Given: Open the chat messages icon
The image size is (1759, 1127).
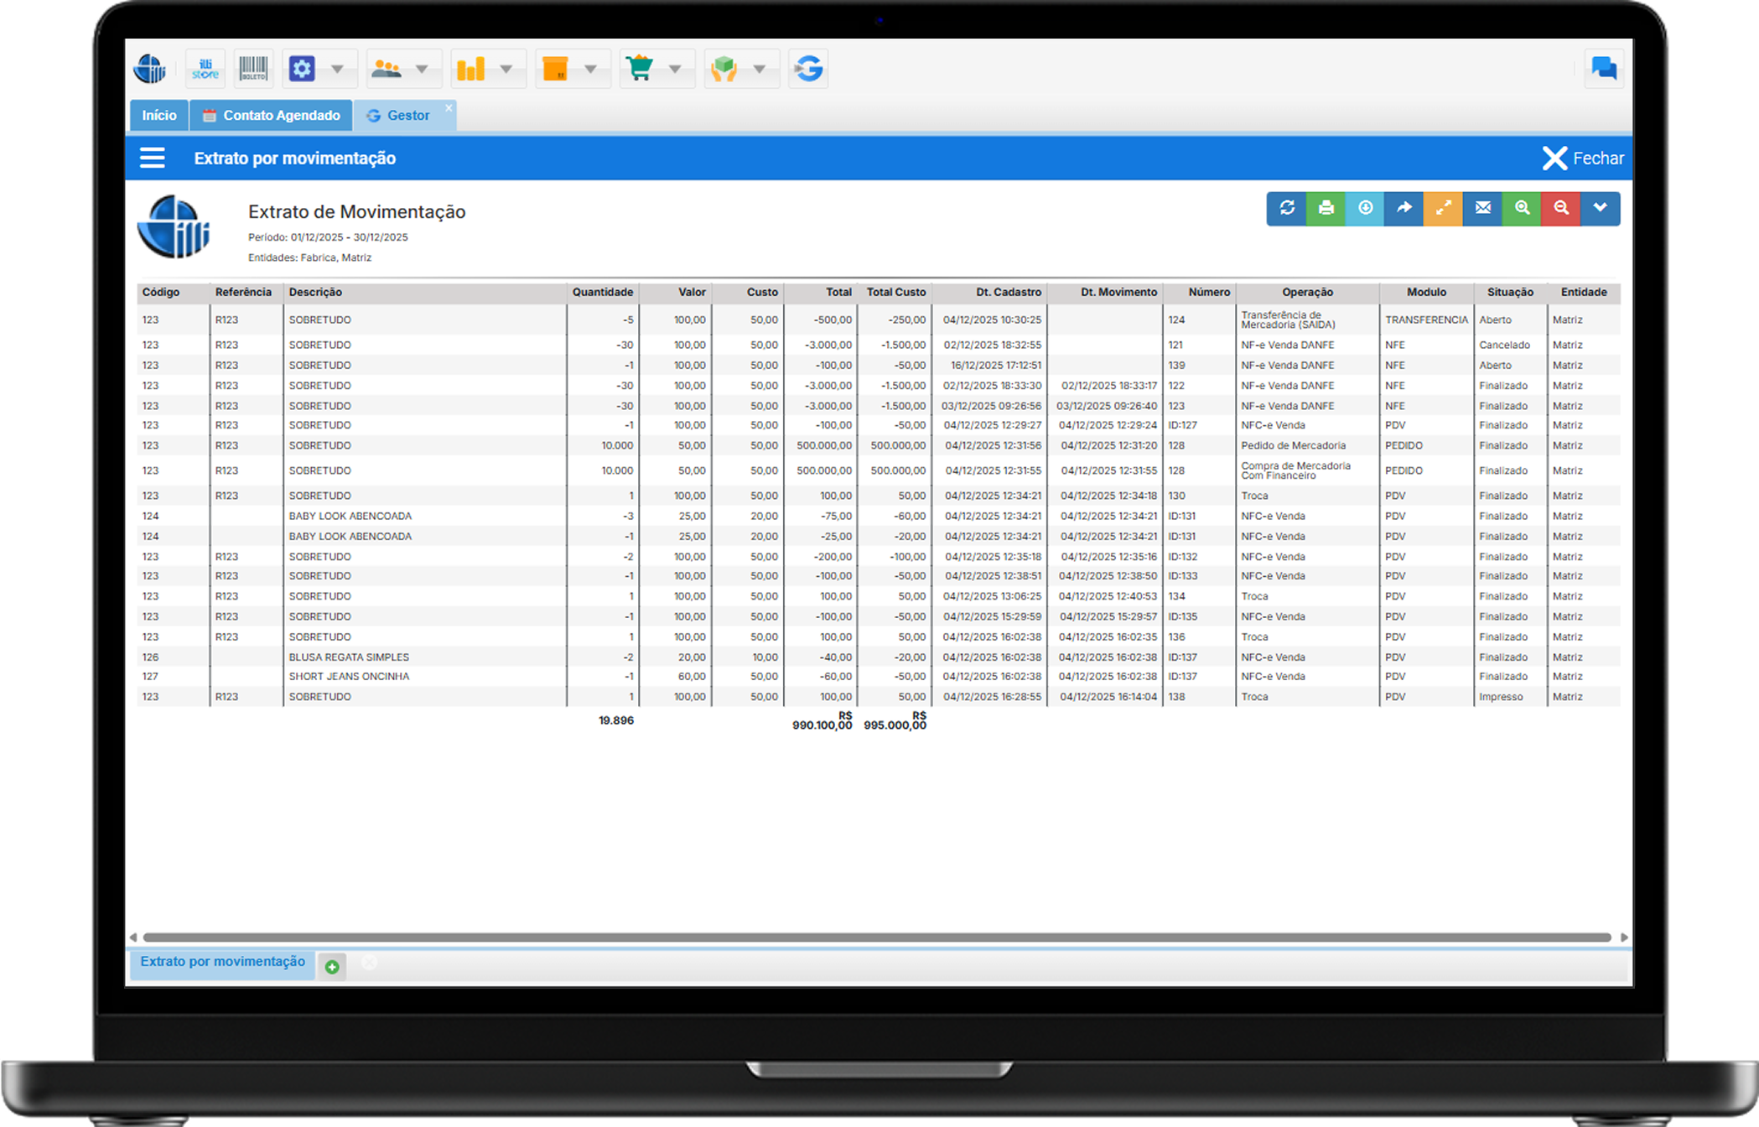Looking at the screenshot, I should pyautogui.click(x=1603, y=69).
